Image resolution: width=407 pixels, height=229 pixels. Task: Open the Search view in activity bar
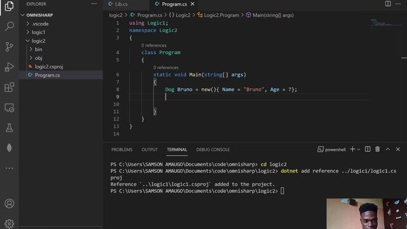[x=10, y=26]
